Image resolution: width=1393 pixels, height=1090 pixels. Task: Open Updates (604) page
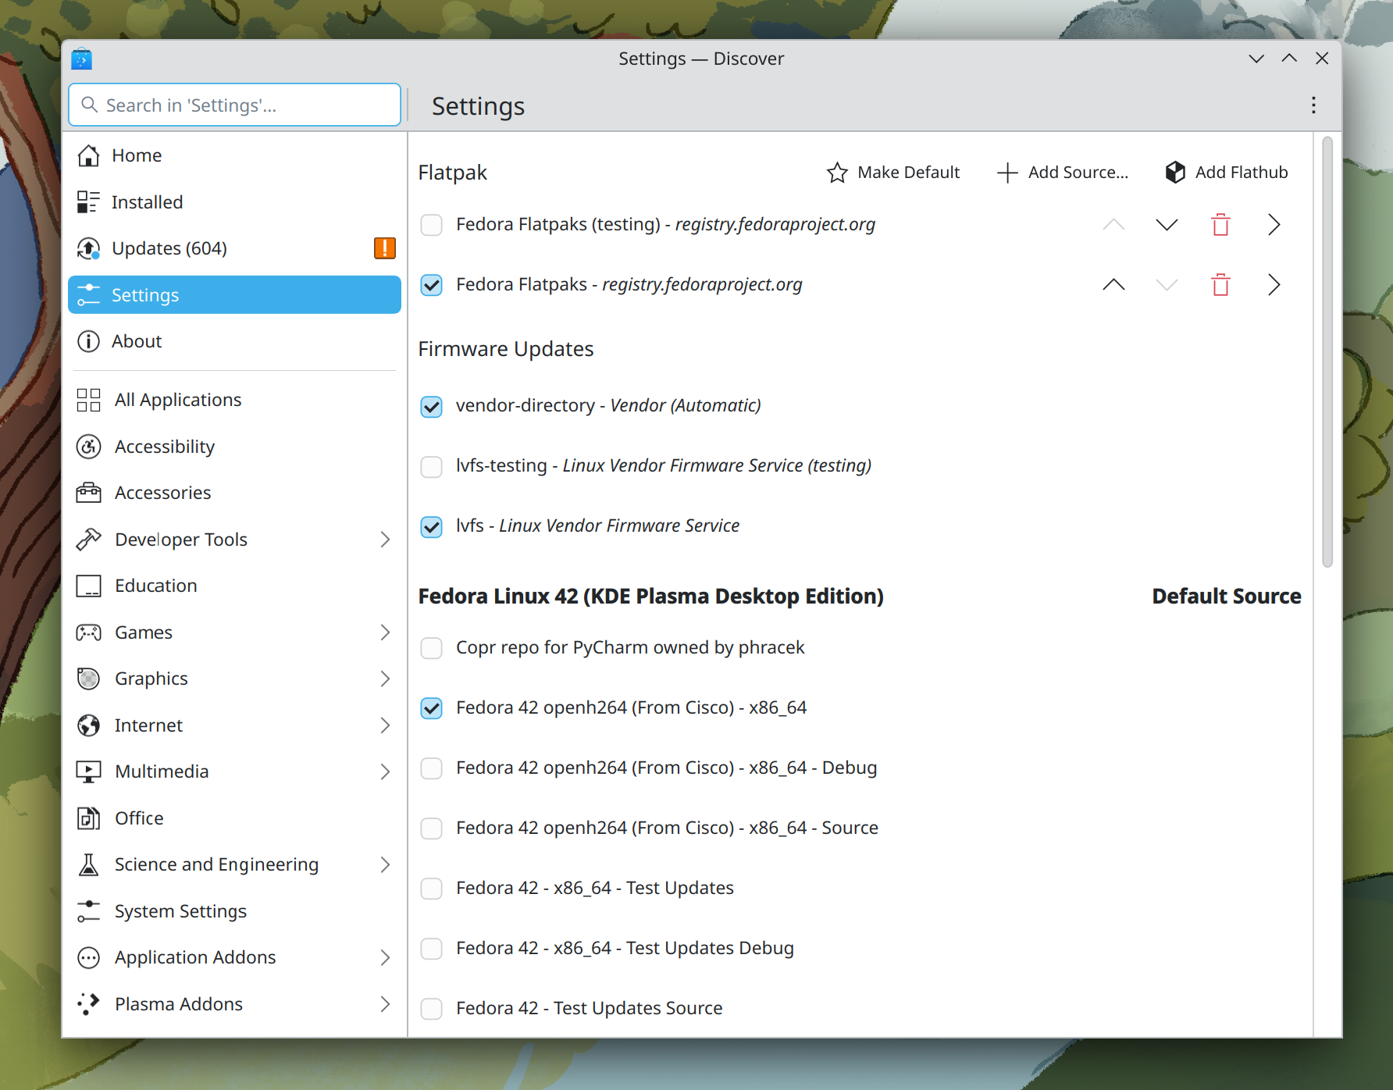(234, 248)
